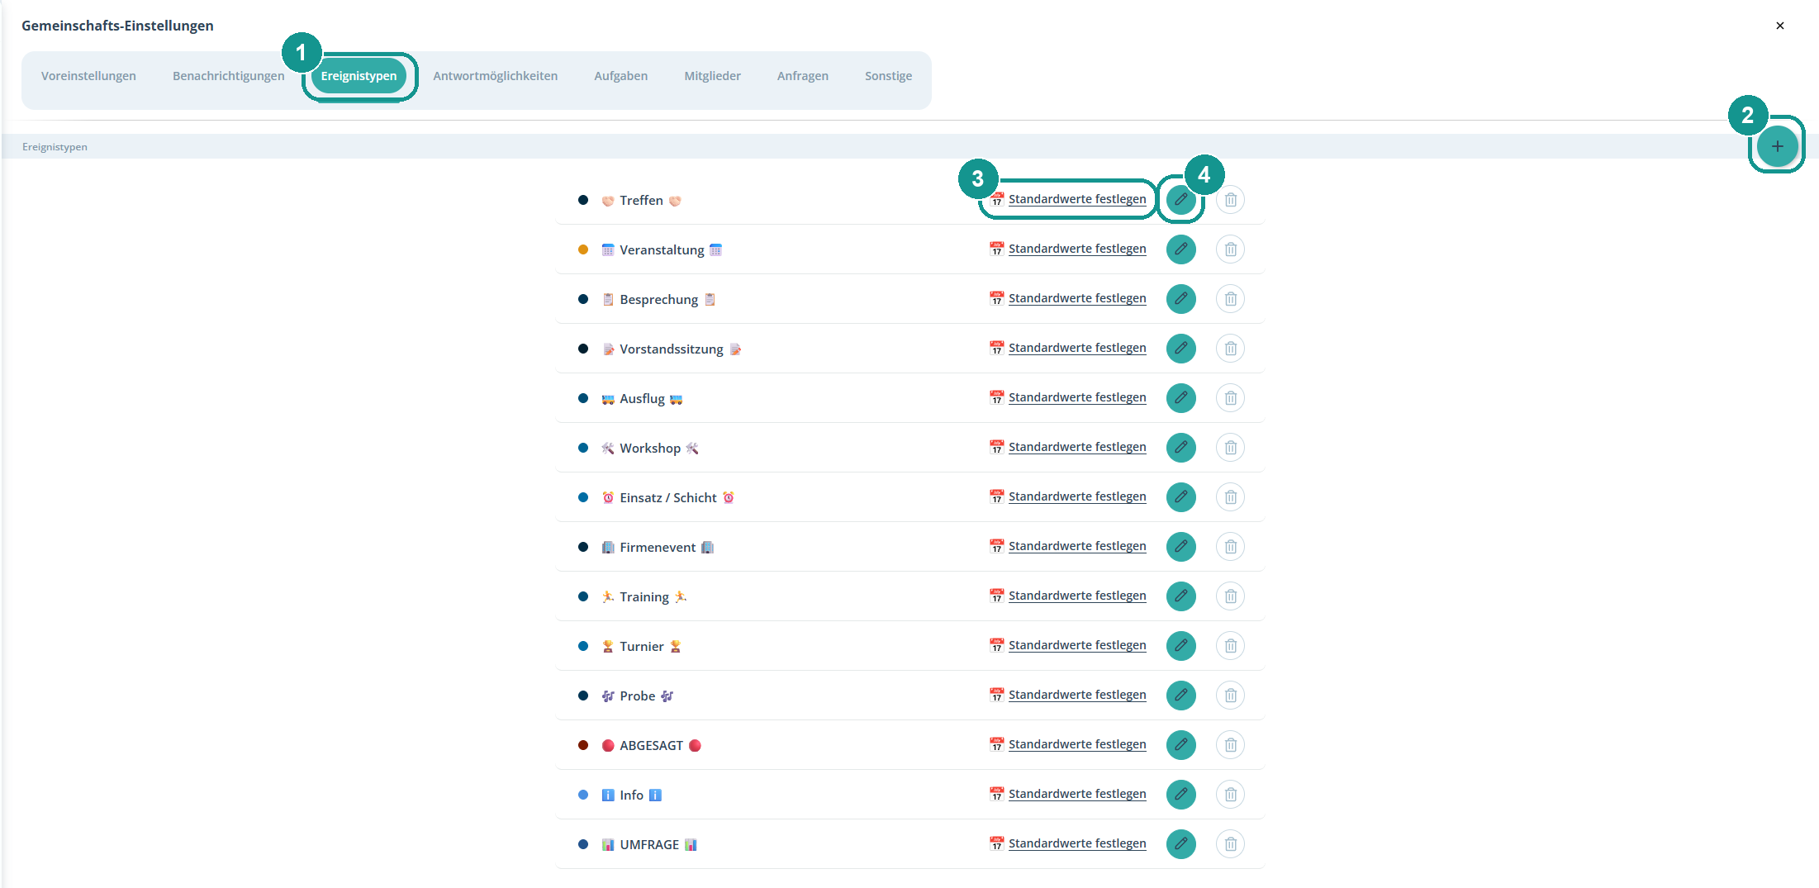This screenshot has width=1819, height=888.
Task: Delete the UMFRAGE event type
Action: click(1230, 844)
